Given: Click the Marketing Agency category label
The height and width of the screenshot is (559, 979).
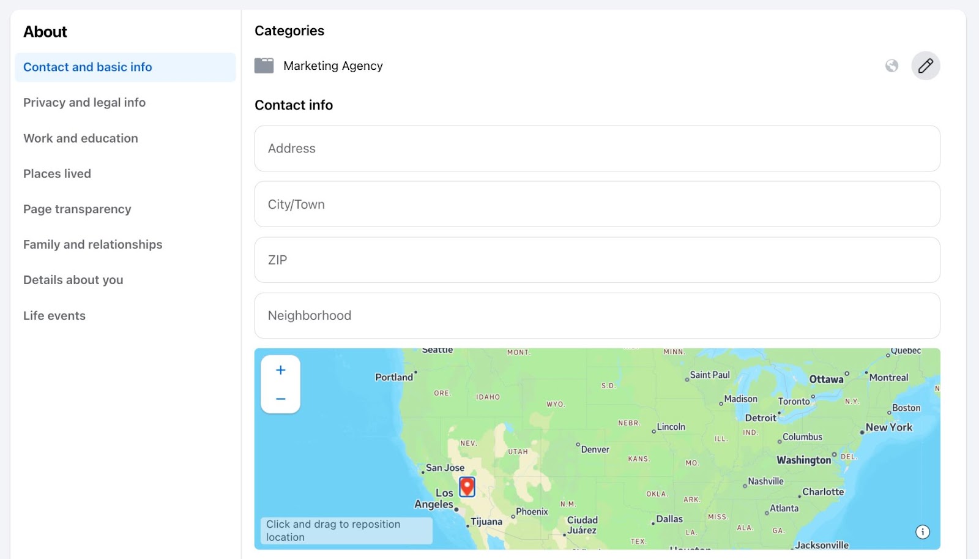Looking at the screenshot, I should point(332,66).
